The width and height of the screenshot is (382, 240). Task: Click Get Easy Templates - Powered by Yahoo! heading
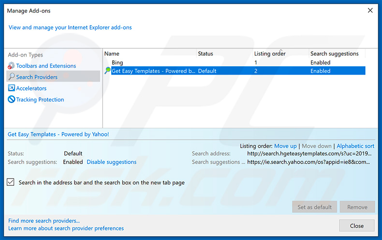coord(58,135)
